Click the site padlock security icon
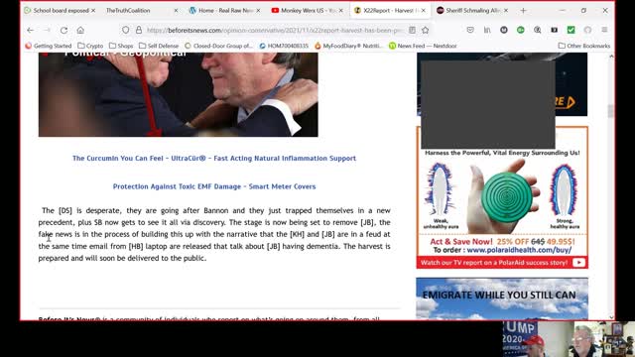 tap(139, 30)
